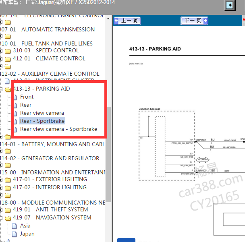
Task: Open the Rear view camera diagram
Action: 42,113
